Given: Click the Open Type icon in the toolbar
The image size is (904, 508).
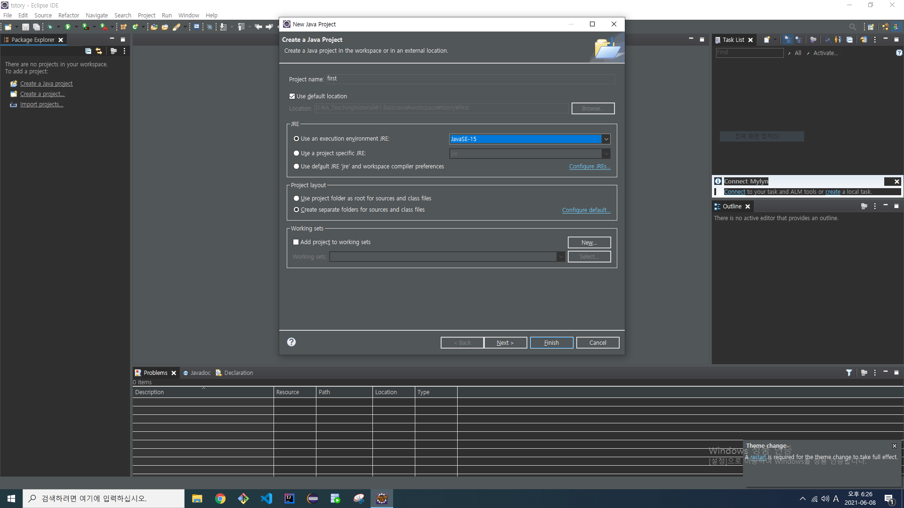Looking at the screenshot, I should 154,27.
